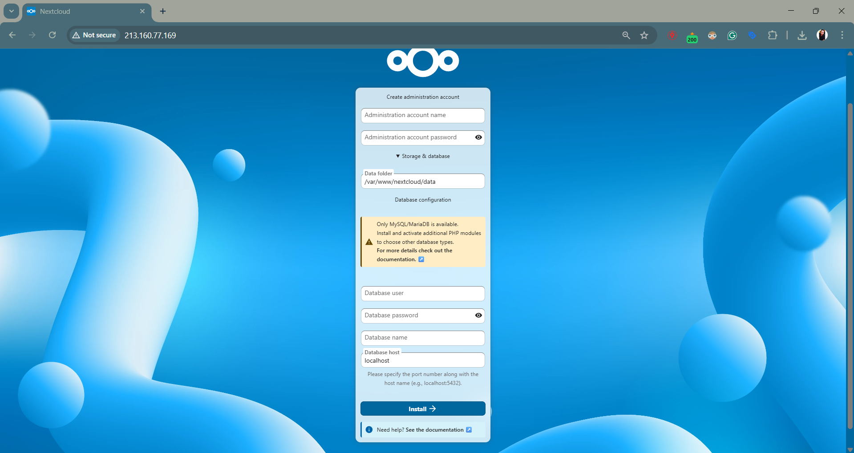
Task: Click the 'Only MySQL/MariaDB is available.' text
Action: coord(417,224)
